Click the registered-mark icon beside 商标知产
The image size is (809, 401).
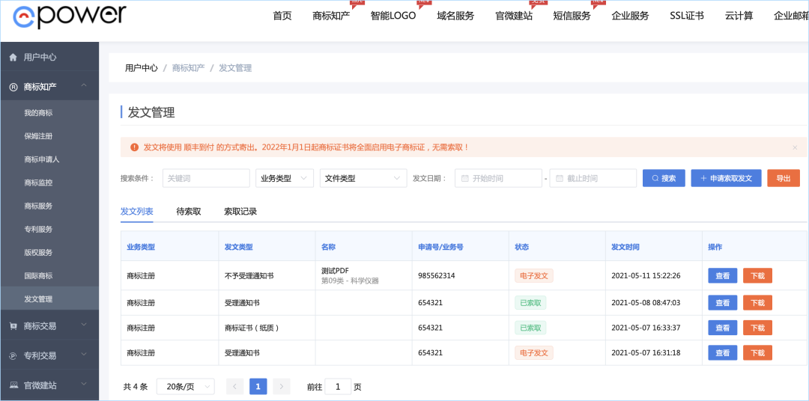[x=13, y=87]
